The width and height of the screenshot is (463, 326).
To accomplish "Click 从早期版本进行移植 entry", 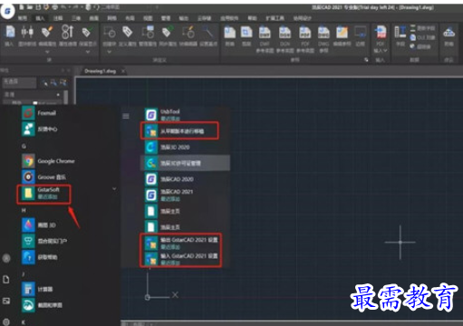I will point(178,131).
